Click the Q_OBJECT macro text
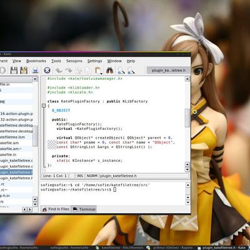The height and width of the screenshot is (250, 250). click(x=61, y=111)
